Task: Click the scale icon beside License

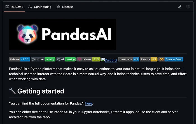Action: click(x=59, y=7)
